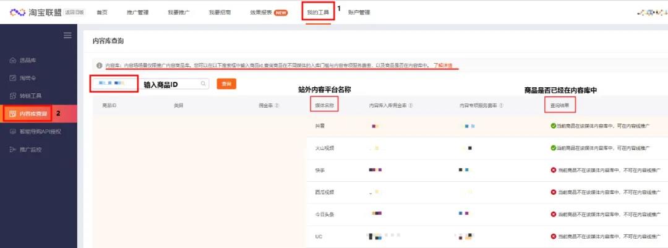This screenshot has height=248, width=668.
Task: Click the 内容库查询 page heading
Action: [108, 41]
